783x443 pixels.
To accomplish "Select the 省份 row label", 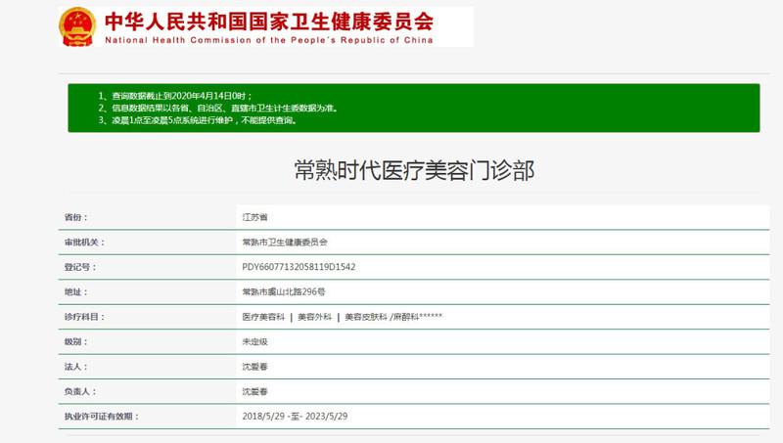I will [x=75, y=216].
